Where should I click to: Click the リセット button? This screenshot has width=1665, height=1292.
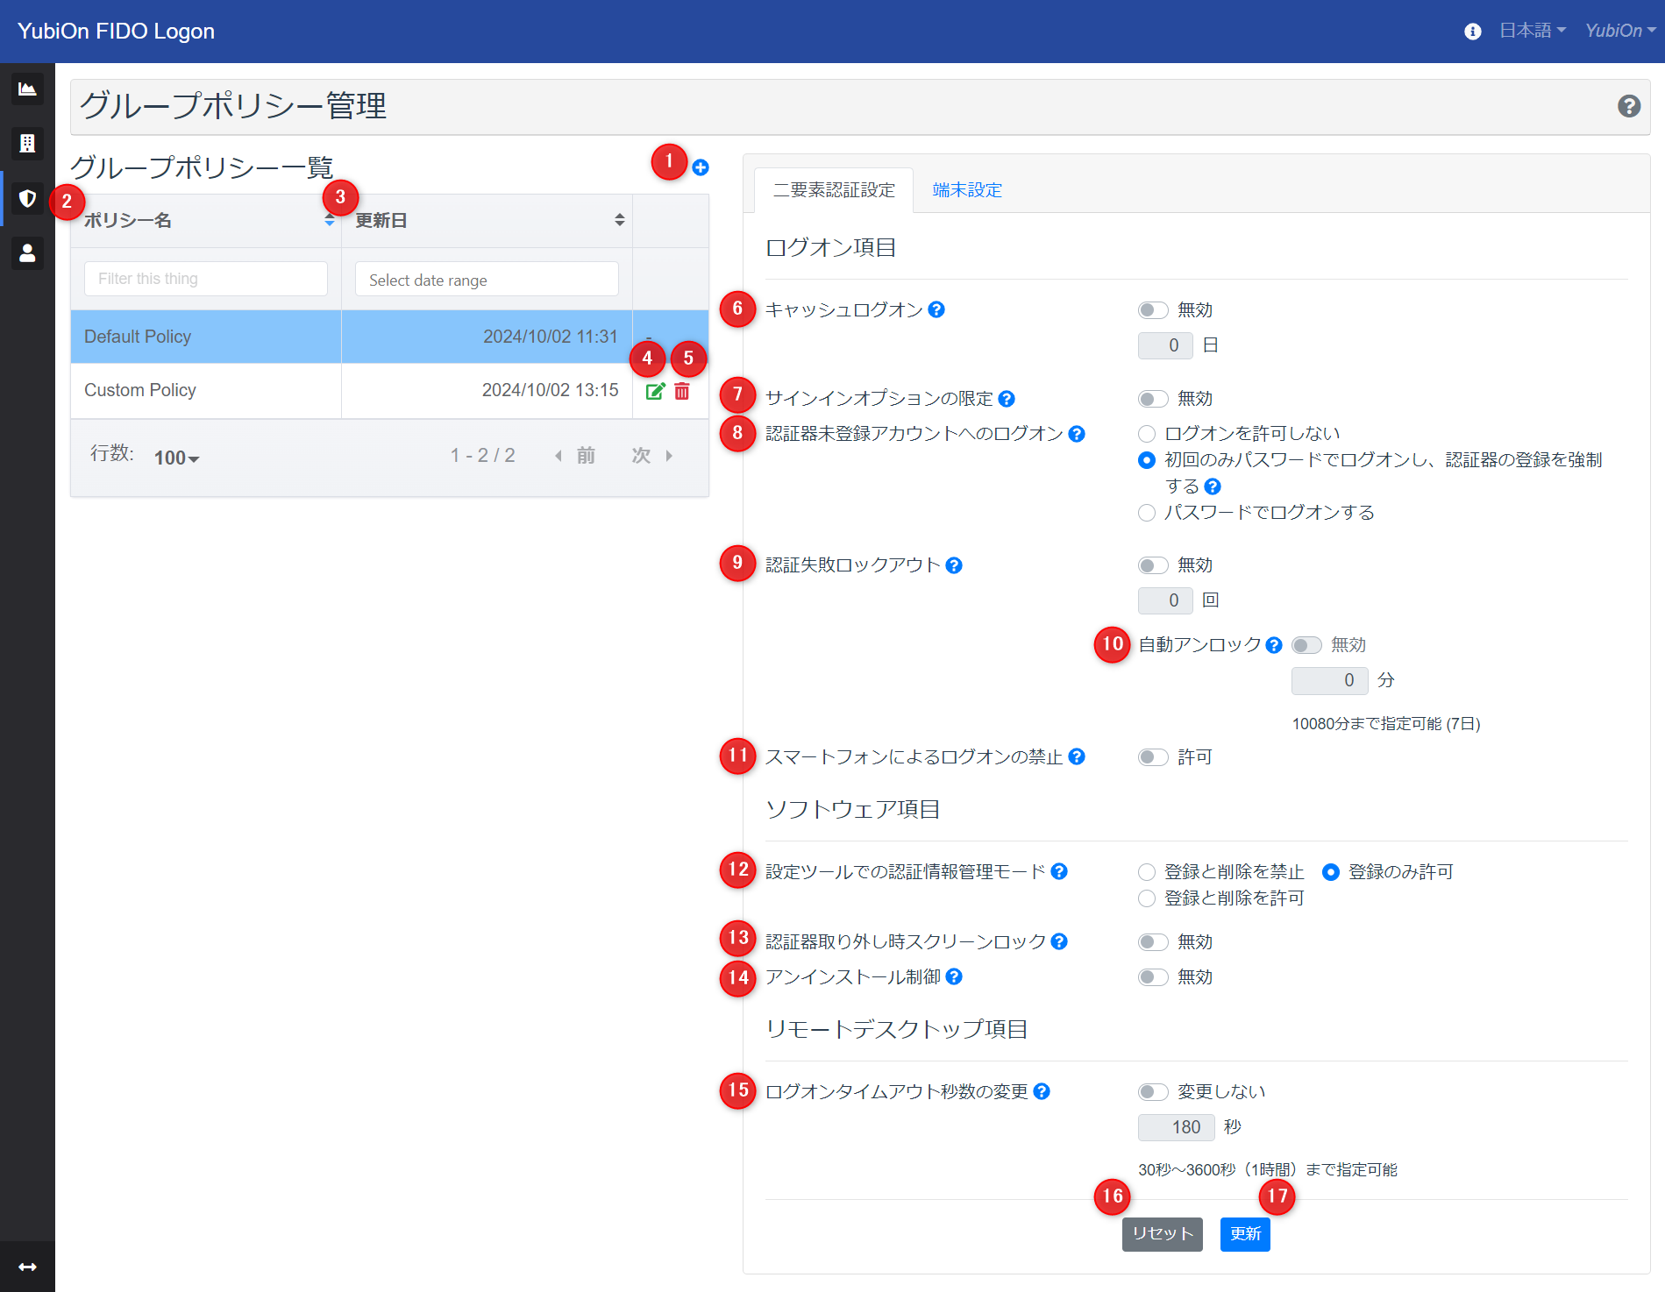pos(1162,1234)
